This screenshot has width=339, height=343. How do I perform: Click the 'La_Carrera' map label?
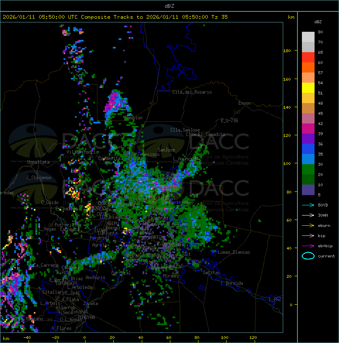tap(46, 265)
